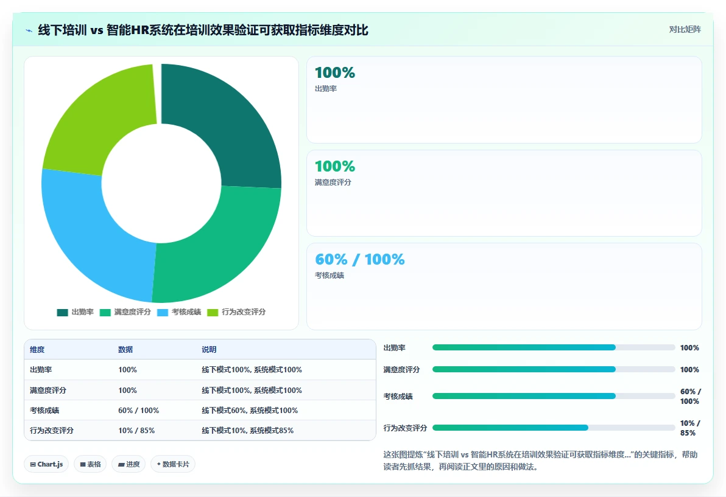726x497 pixels.
Task: Click the chart title heading text
Action: click(203, 30)
